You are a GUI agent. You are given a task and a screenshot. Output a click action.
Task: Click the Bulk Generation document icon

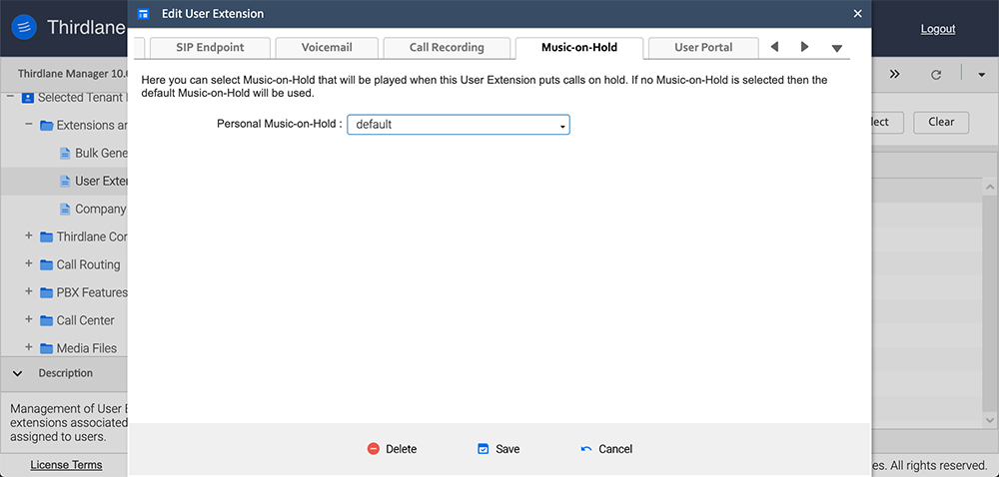click(64, 154)
